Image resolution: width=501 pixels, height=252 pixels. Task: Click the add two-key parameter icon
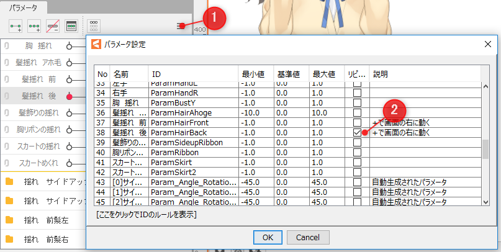(16, 25)
